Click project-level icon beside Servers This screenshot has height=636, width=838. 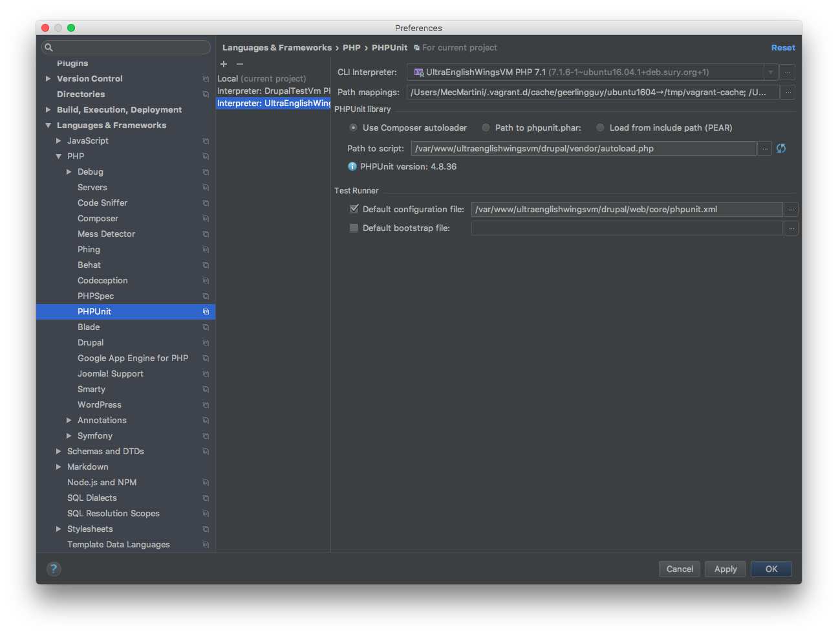[x=206, y=188]
